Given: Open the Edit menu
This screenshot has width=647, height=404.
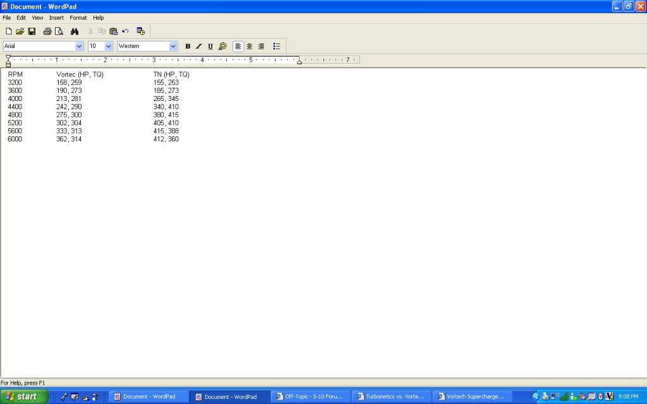Looking at the screenshot, I should (21, 18).
